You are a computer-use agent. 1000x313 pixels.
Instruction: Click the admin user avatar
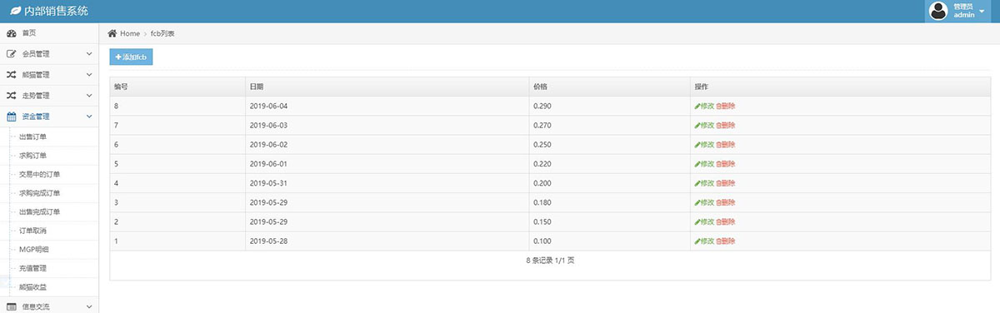[938, 11]
